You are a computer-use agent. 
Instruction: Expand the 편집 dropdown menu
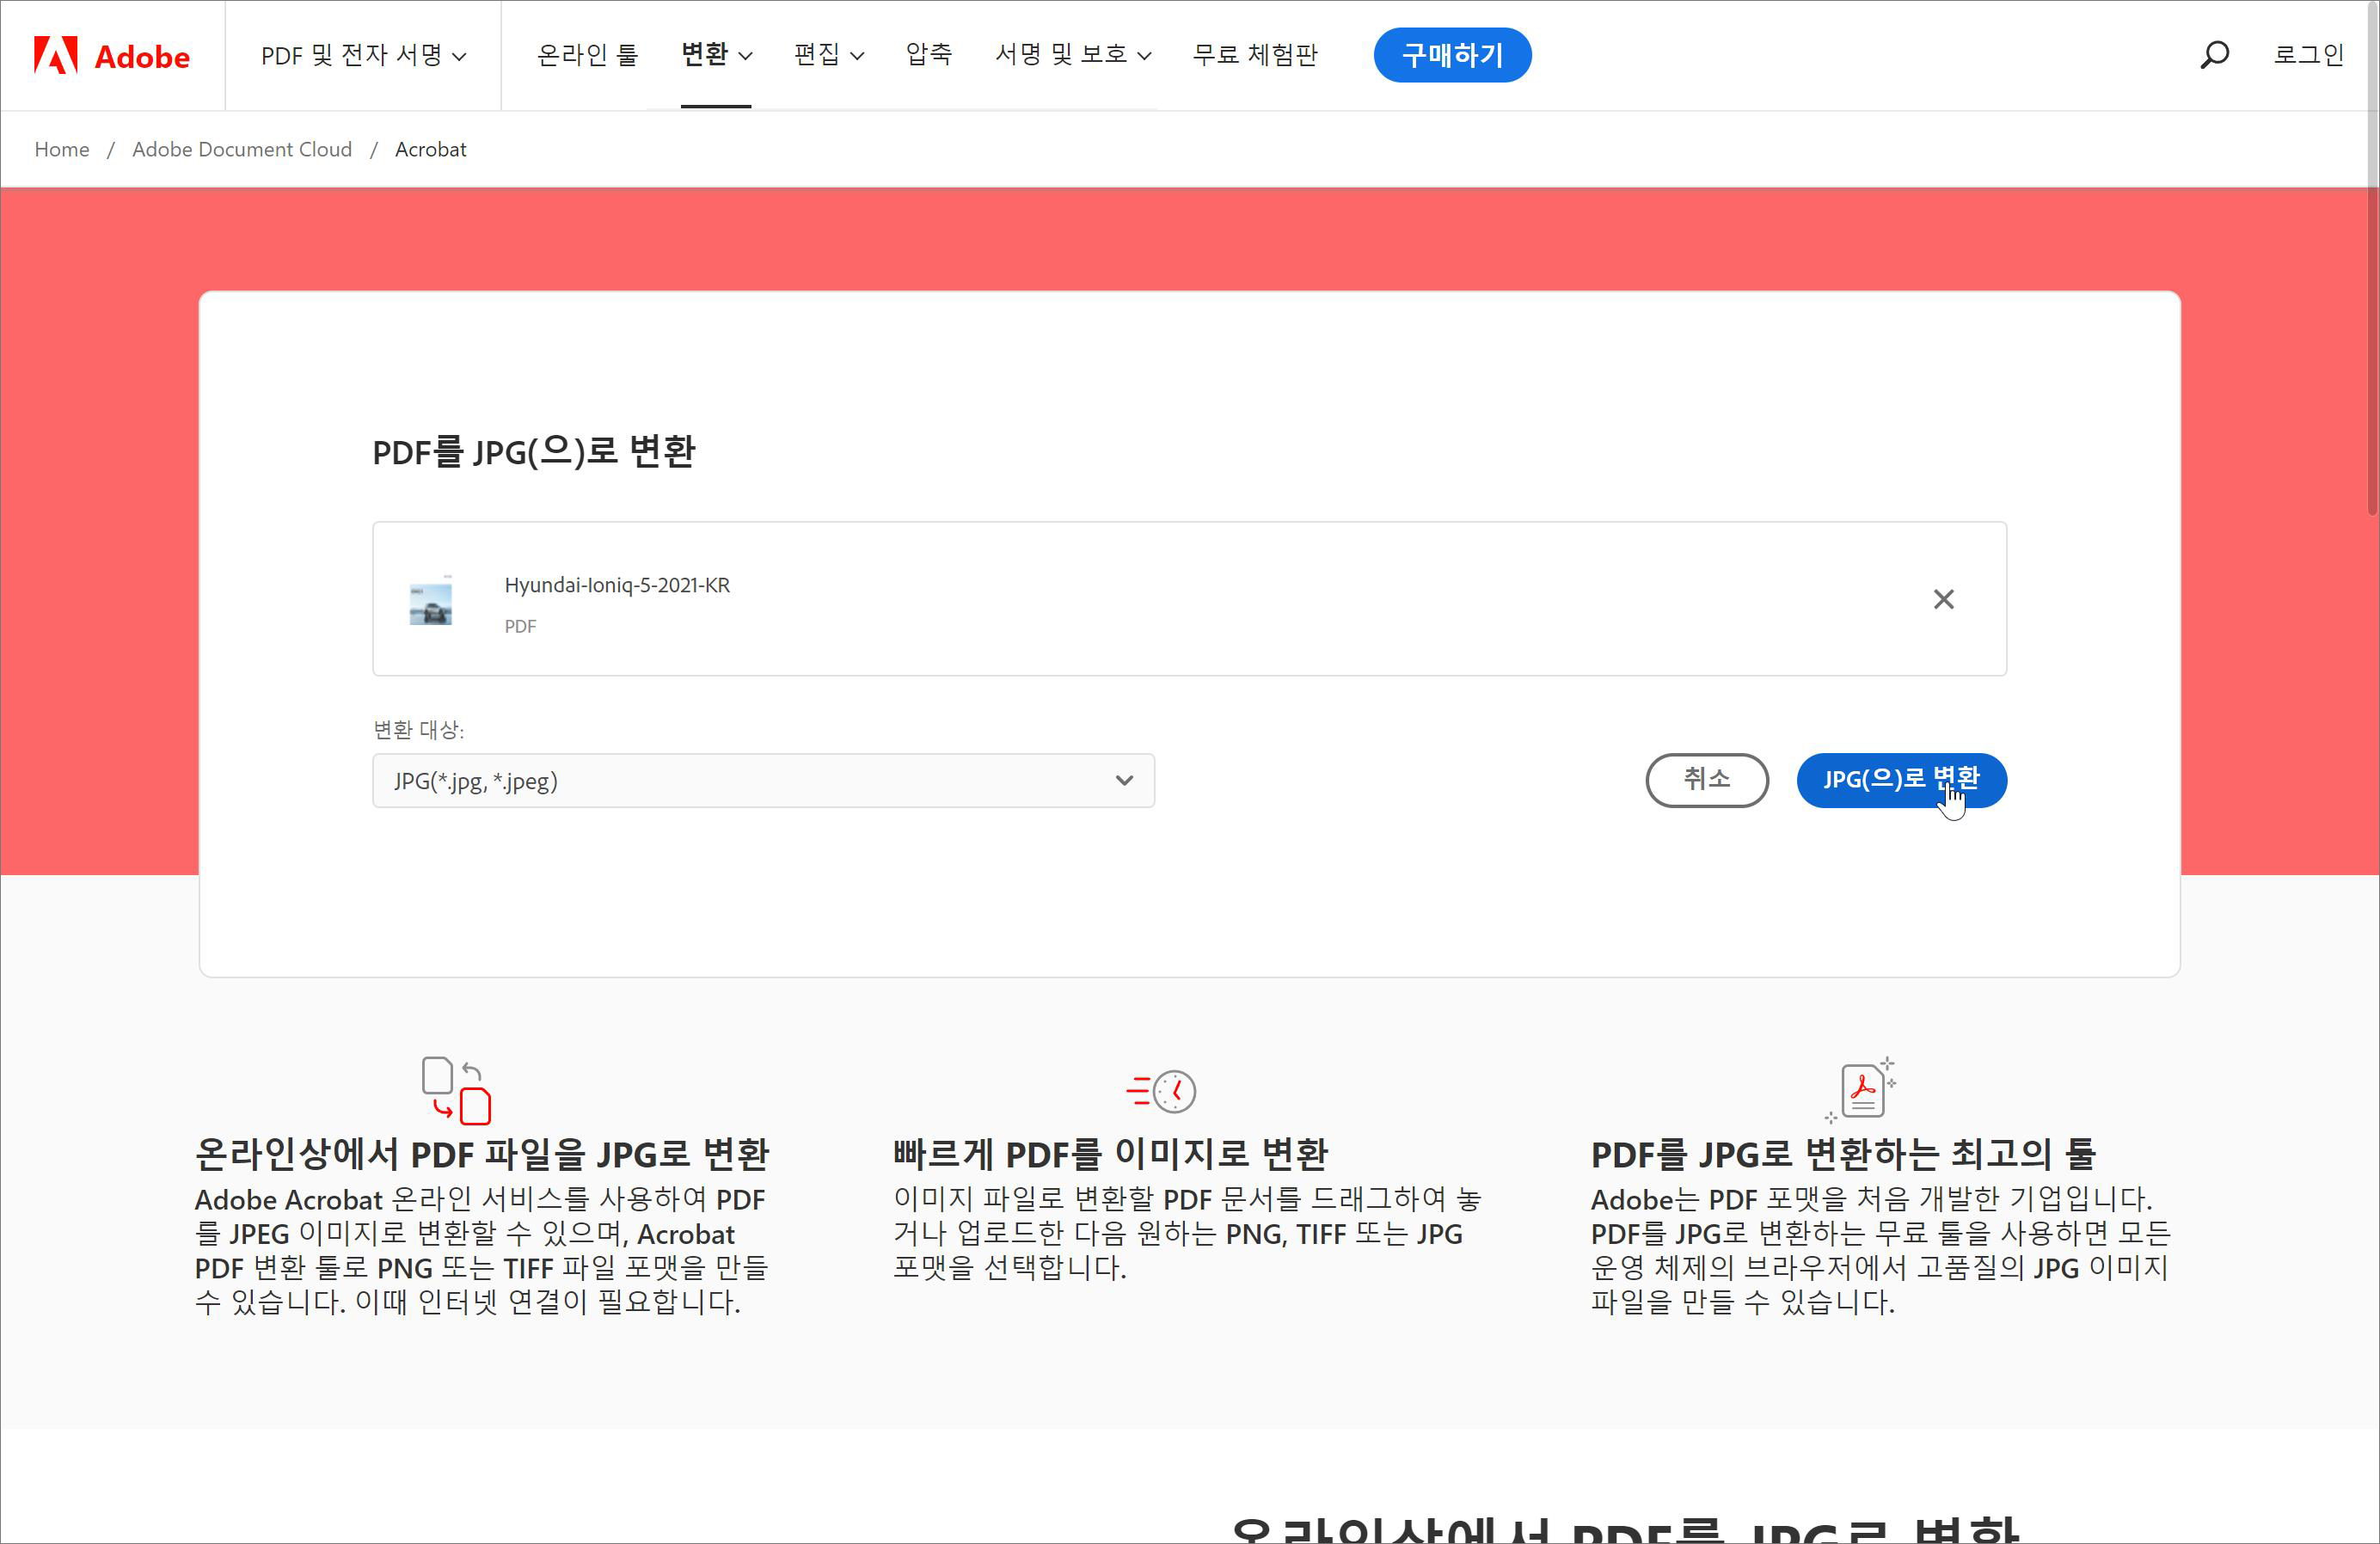[x=828, y=55]
